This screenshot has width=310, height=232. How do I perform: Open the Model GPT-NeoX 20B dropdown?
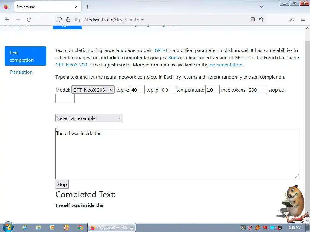(x=93, y=90)
